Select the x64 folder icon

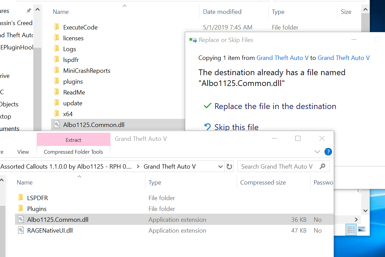point(57,113)
